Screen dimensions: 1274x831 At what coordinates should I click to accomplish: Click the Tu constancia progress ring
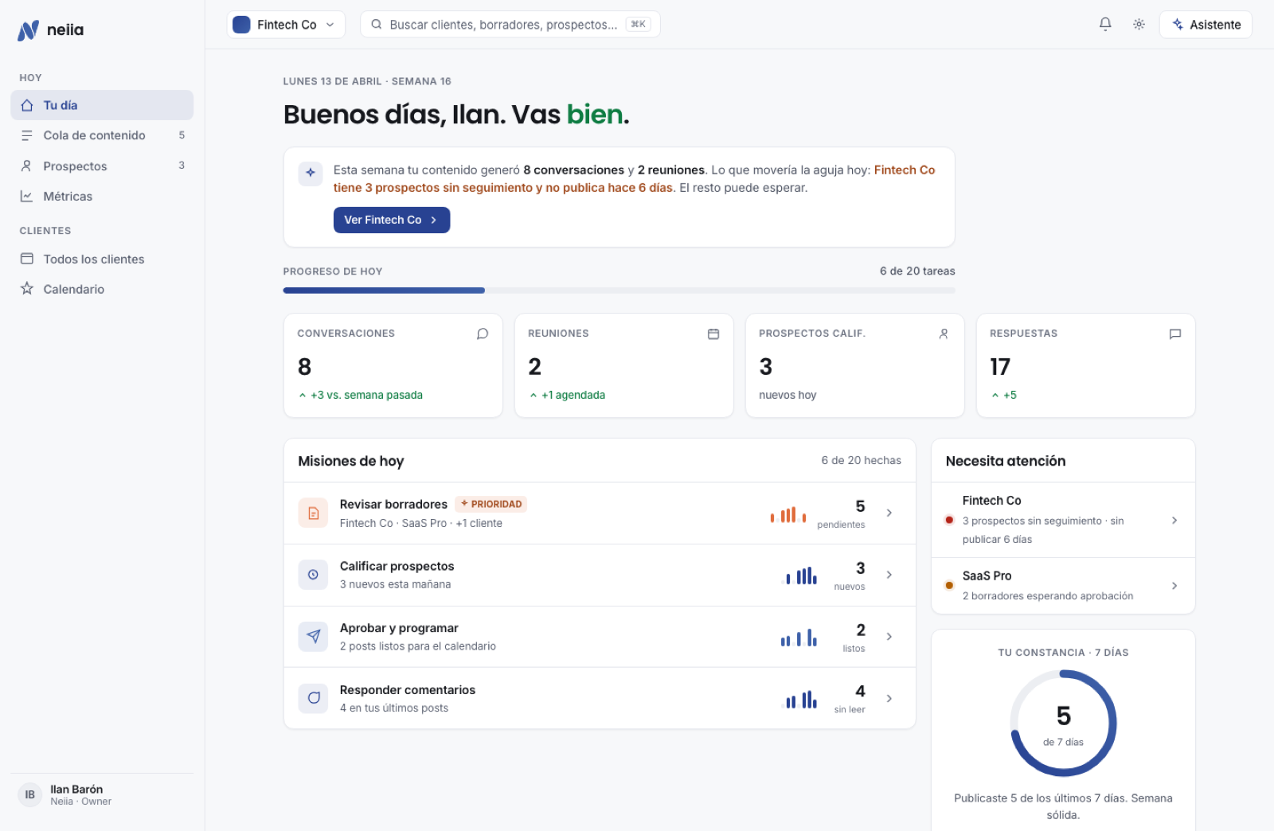click(x=1064, y=723)
